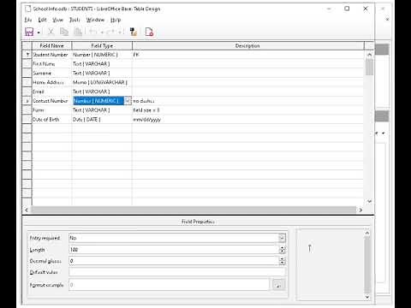
Task: Open the Help menu
Action: (x=116, y=20)
